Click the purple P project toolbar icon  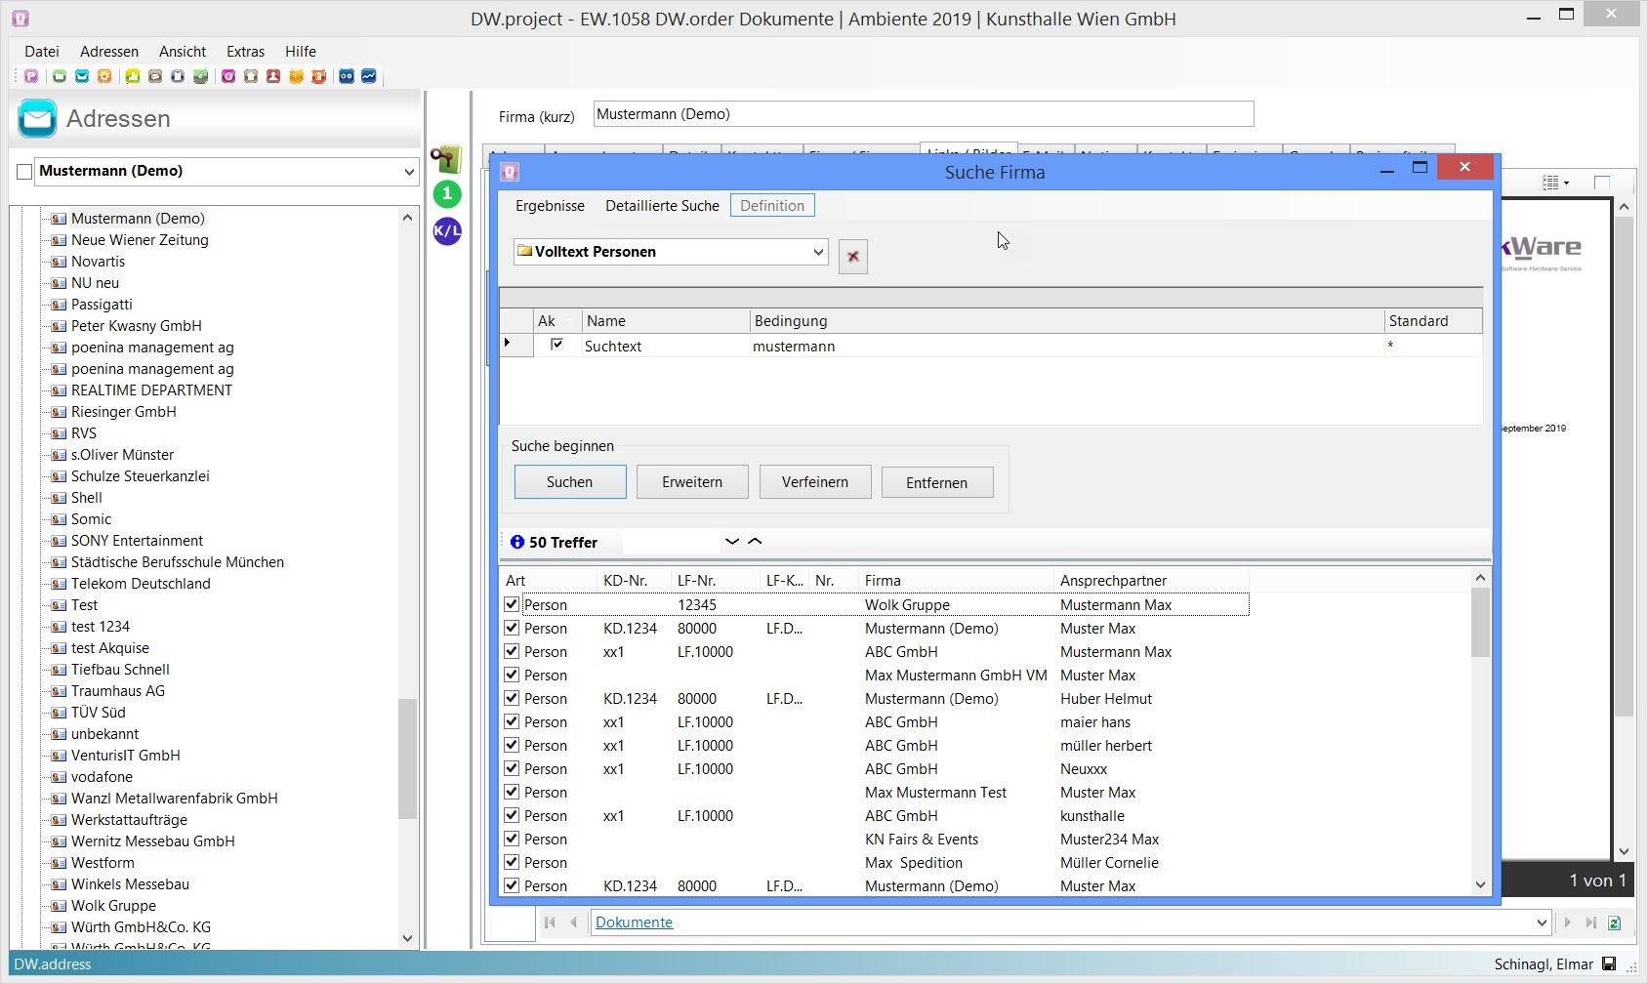[x=31, y=76]
